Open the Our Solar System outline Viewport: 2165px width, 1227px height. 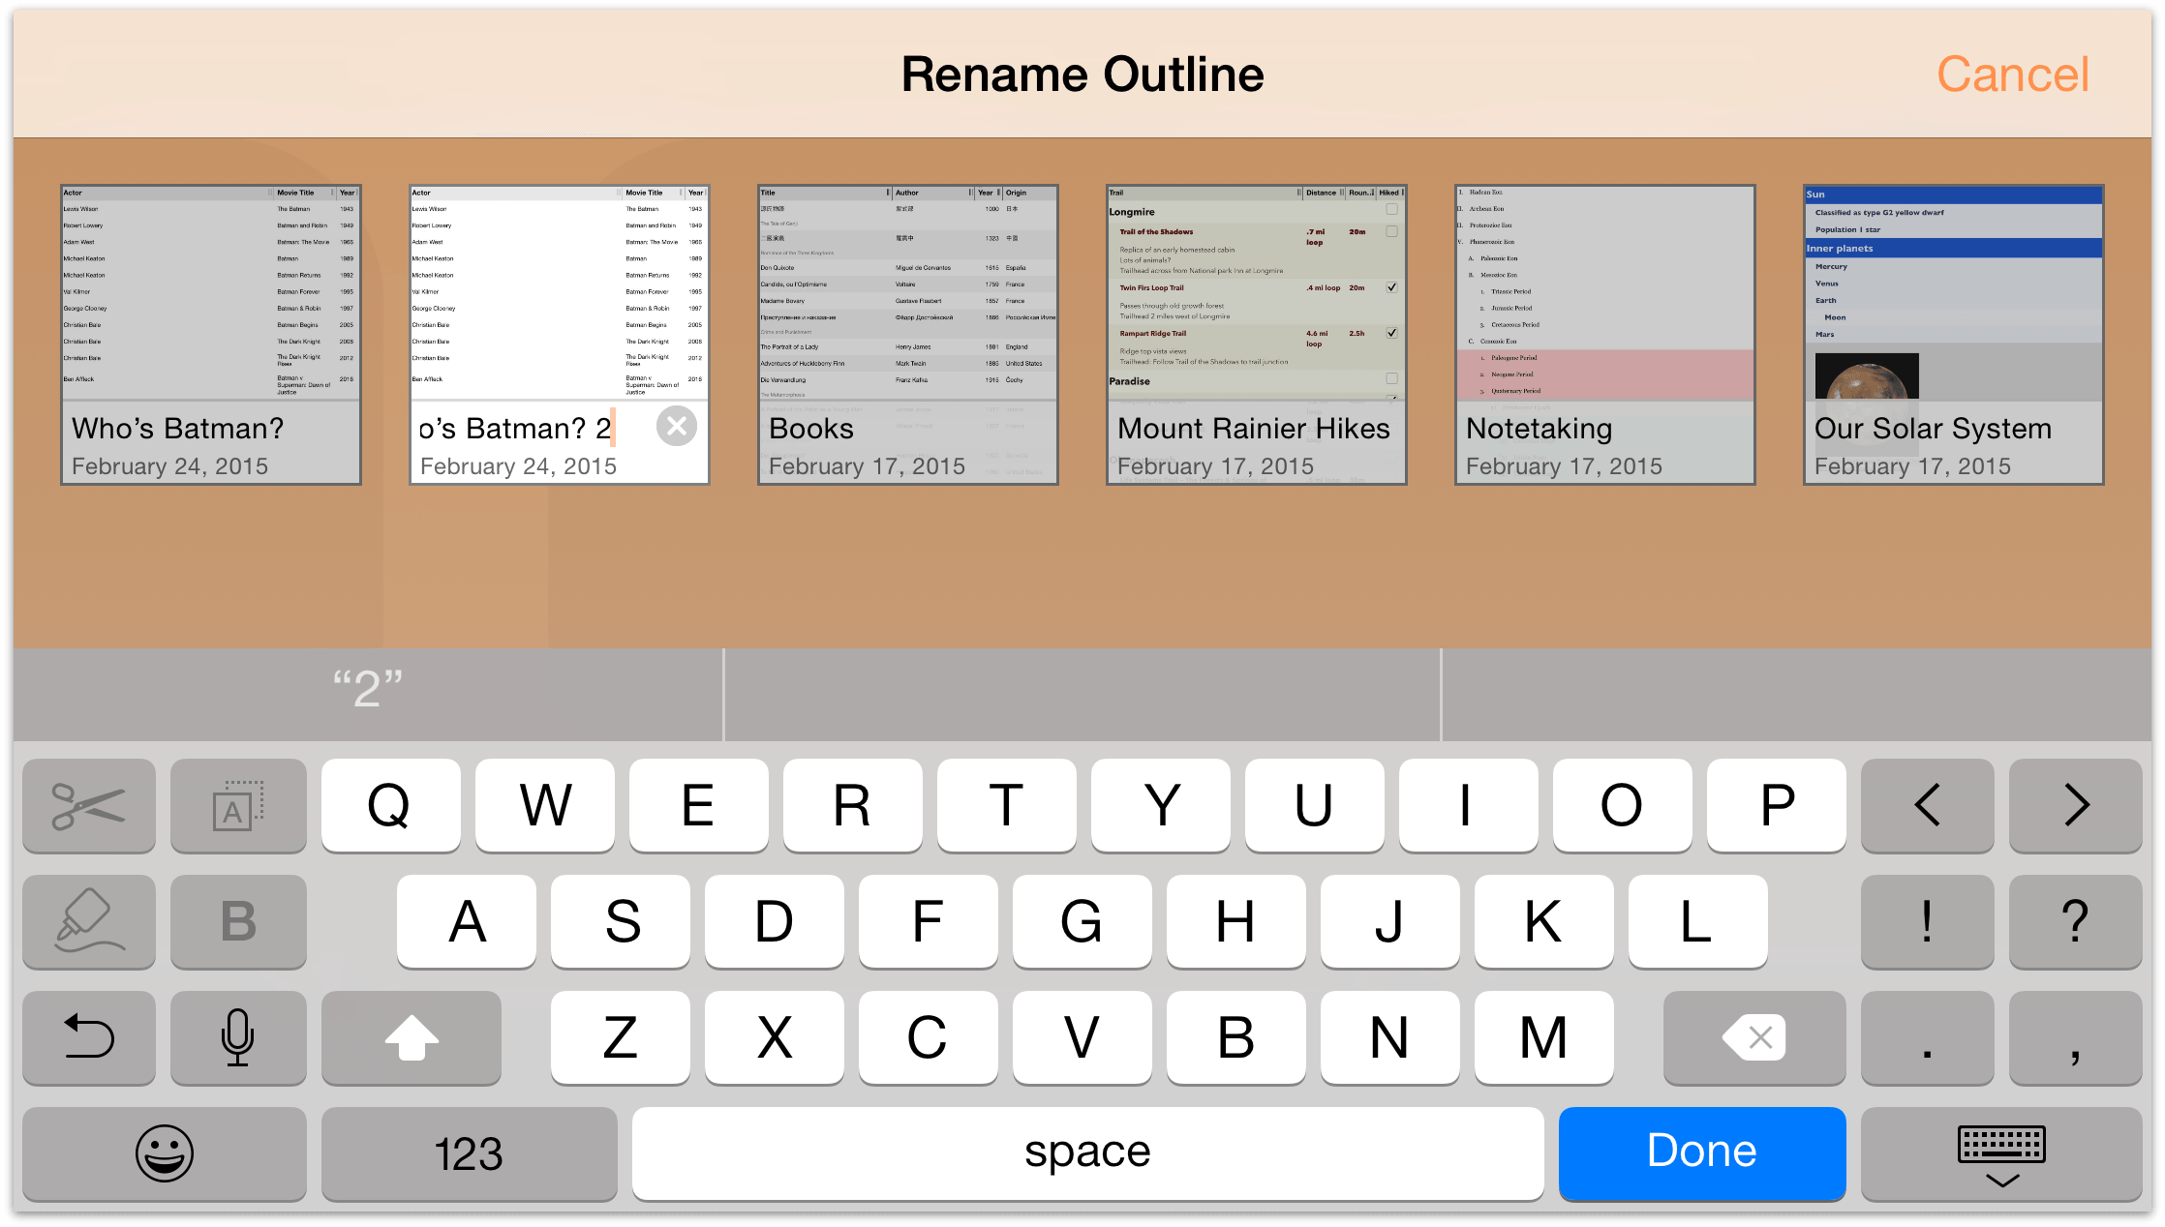click(1954, 335)
